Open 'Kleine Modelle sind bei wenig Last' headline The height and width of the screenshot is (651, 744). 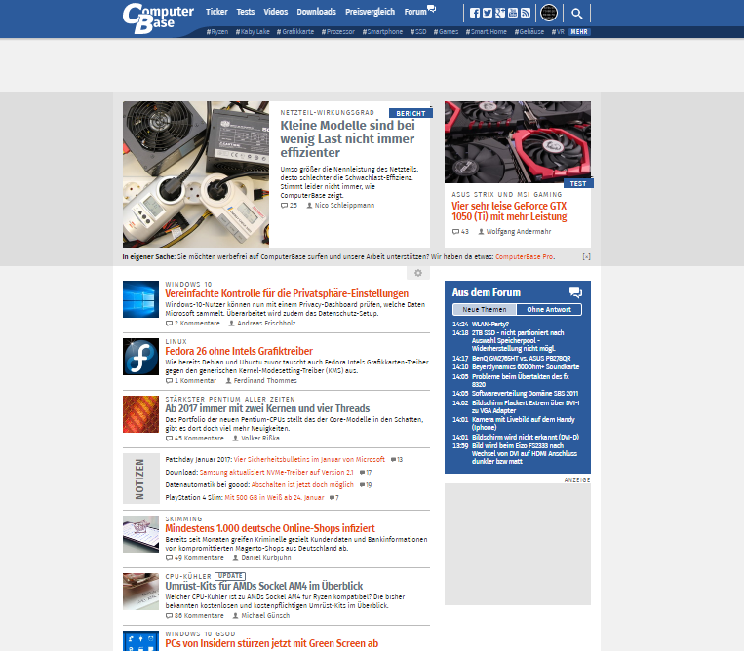[x=347, y=139]
